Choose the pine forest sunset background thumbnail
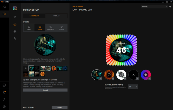The image size is (173, 110). click(42, 69)
